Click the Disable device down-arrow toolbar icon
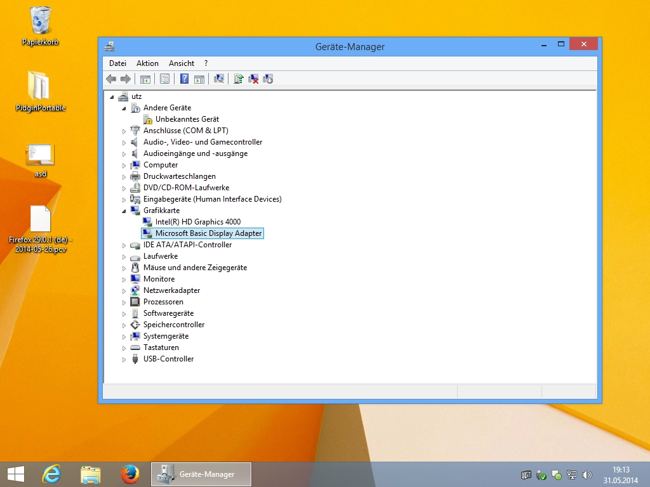The width and height of the screenshot is (650, 487). coord(268,79)
